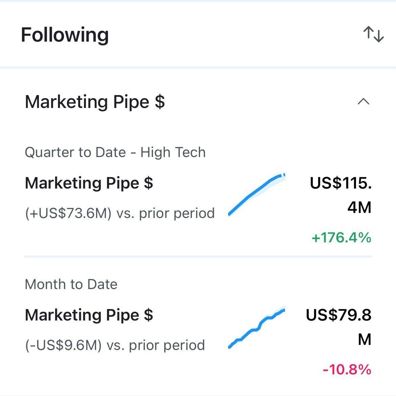Open Marketing Pipe $ metric under Month to Date
Image resolution: width=396 pixels, height=396 pixels.
[x=89, y=315]
